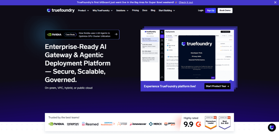
Task: Select Optimize infra costs module
Action: coord(150,59)
